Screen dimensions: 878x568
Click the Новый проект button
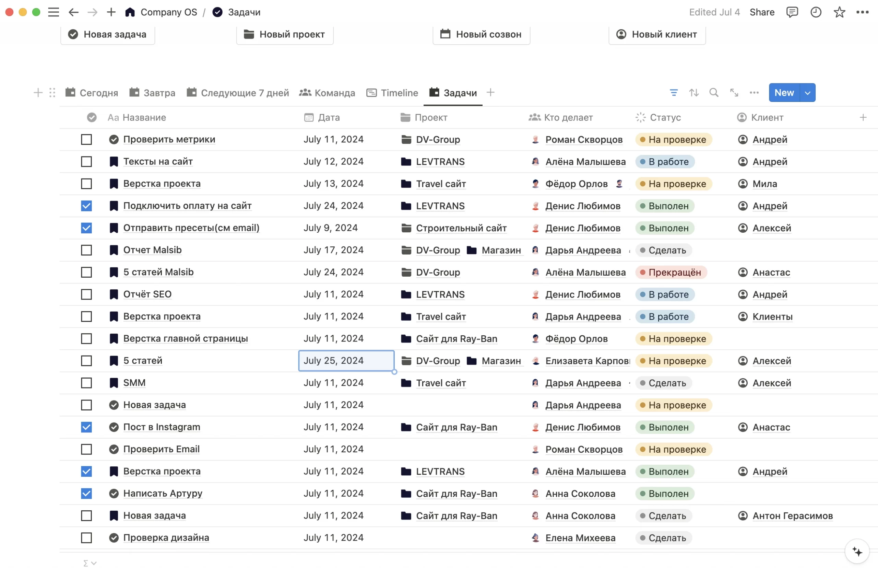coord(285,34)
